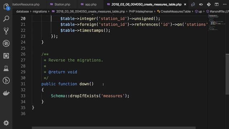Click the 'public' keyword on line 31
This screenshot has height=129, width=229.
pyautogui.click(x=49, y=84)
